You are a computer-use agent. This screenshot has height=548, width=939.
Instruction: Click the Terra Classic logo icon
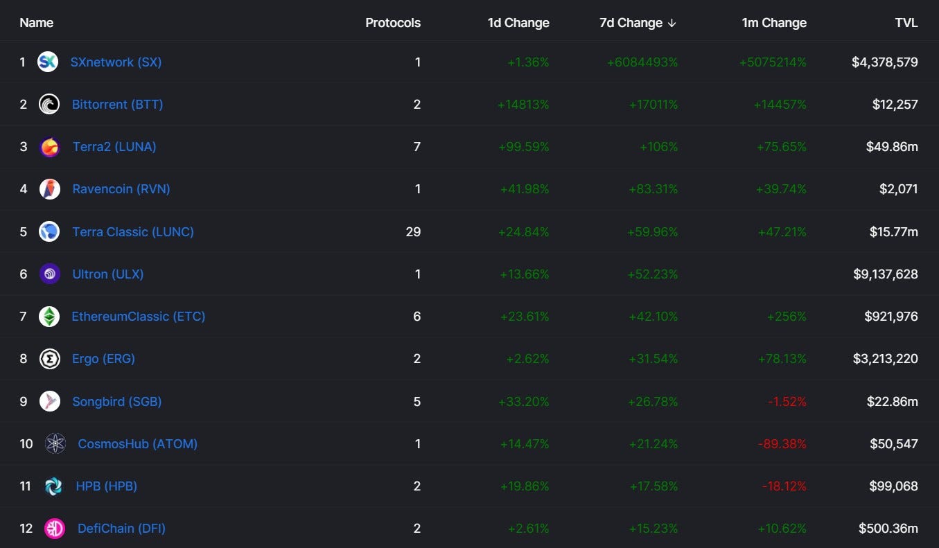tap(49, 231)
